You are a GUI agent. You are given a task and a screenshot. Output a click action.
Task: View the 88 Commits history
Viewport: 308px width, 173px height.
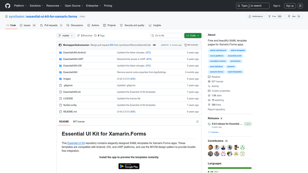191,45
